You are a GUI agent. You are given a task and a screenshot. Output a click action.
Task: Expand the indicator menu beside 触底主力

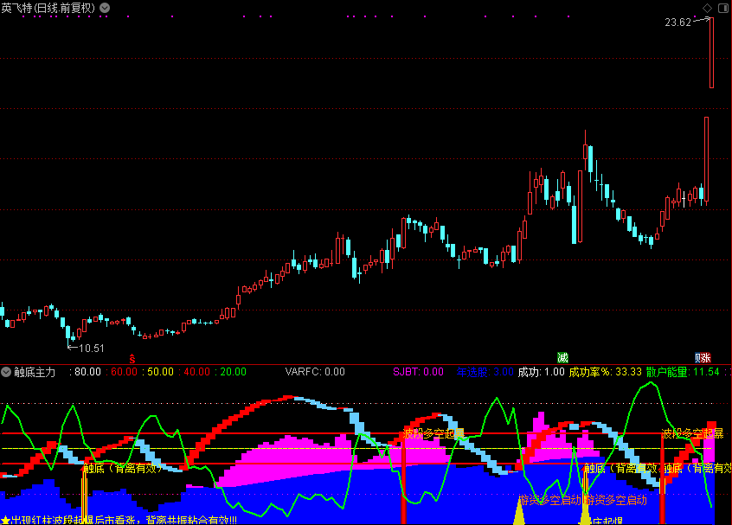click(x=6, y=372)
